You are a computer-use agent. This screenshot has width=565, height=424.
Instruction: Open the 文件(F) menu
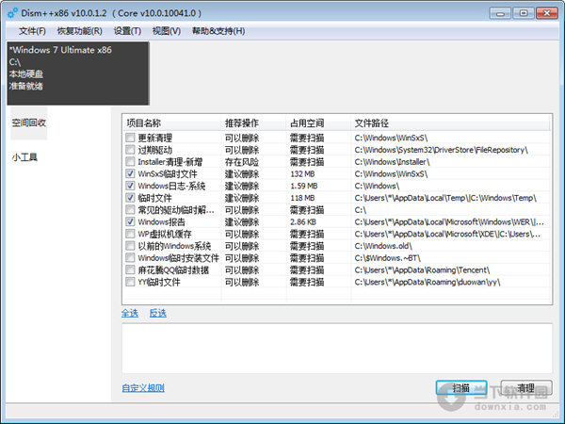(32, 31)
